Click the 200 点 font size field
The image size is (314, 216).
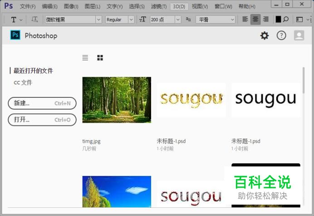pyautogui.click(x=162, y=20)
